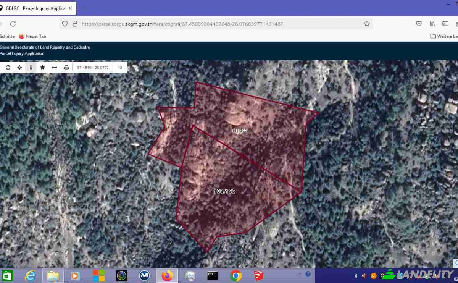
Task: Open the 'Weitere Le...' bookmarks folder
Action: [444, 36]
